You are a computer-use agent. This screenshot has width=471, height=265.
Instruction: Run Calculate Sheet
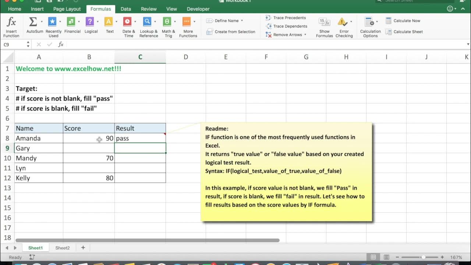(404, 32)
